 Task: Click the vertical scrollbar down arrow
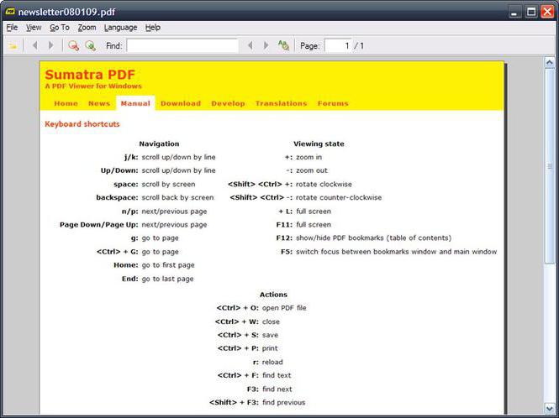coord(550,408)
